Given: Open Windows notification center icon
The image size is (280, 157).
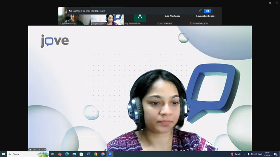Looking at the screenshot, I should click(275, 154).
